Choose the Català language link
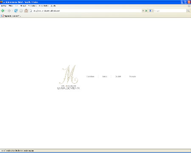191x153 pixels. (x=104, y=76)
